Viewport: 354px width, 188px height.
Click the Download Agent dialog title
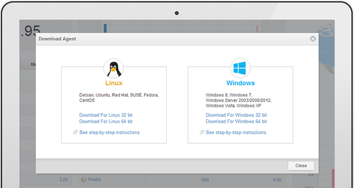tap(57, 39)
